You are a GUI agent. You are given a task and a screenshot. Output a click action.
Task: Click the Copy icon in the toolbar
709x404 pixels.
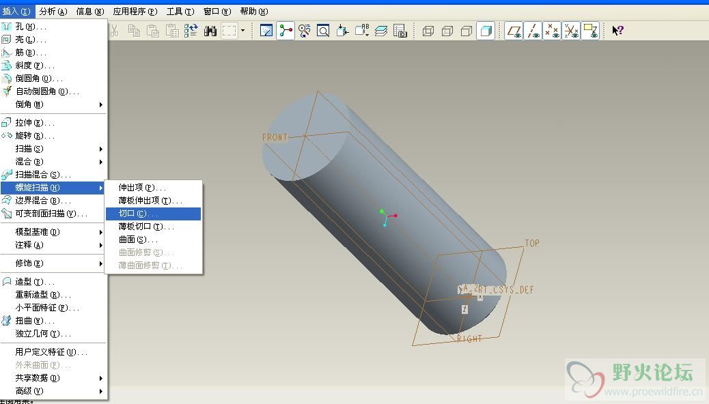(x=134, y=31)
